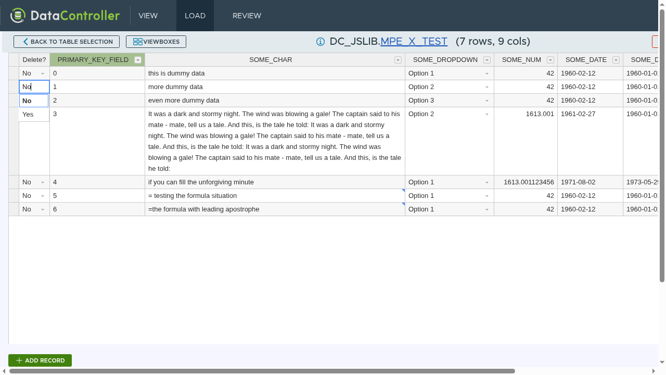The width and height of the screenshot is (666, 375).
Task: Choose 'No' in the open Delete? list
Action: click(34, 101)
